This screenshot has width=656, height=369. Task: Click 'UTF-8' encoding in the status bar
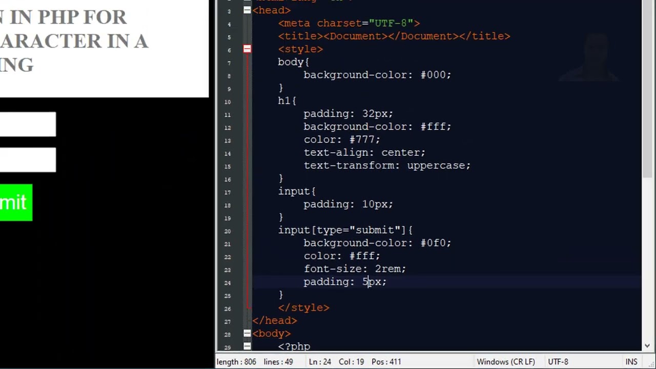tap(558, 362)
